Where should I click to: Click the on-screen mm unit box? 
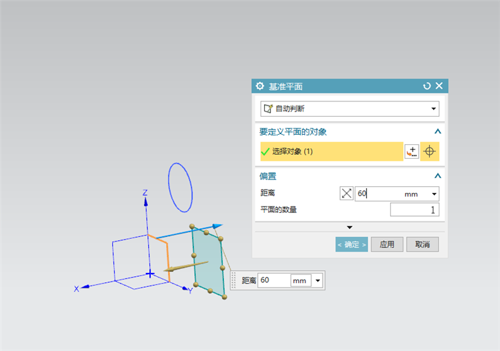301,281
